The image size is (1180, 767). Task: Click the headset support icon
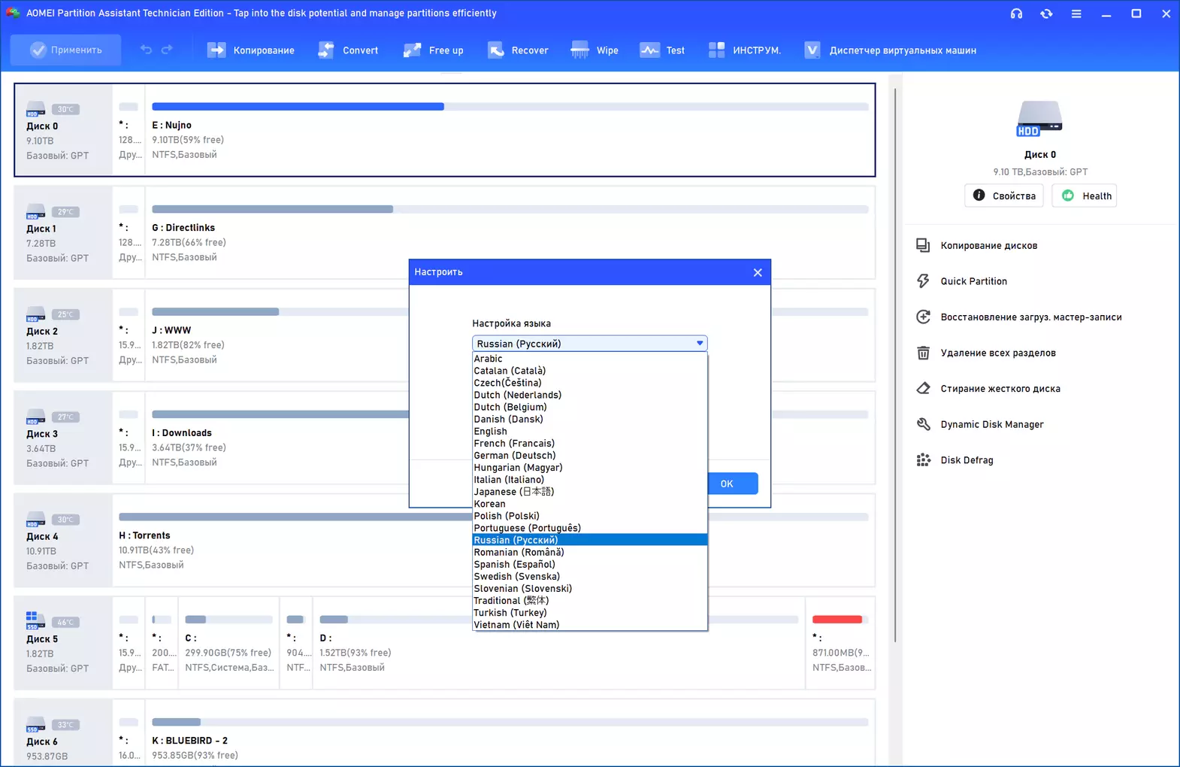click(1016, 14)
